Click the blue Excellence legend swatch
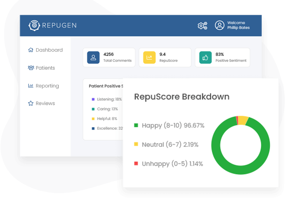Image resolution: width=292 pixels, height=204 pixels. [x=93, y=129]
